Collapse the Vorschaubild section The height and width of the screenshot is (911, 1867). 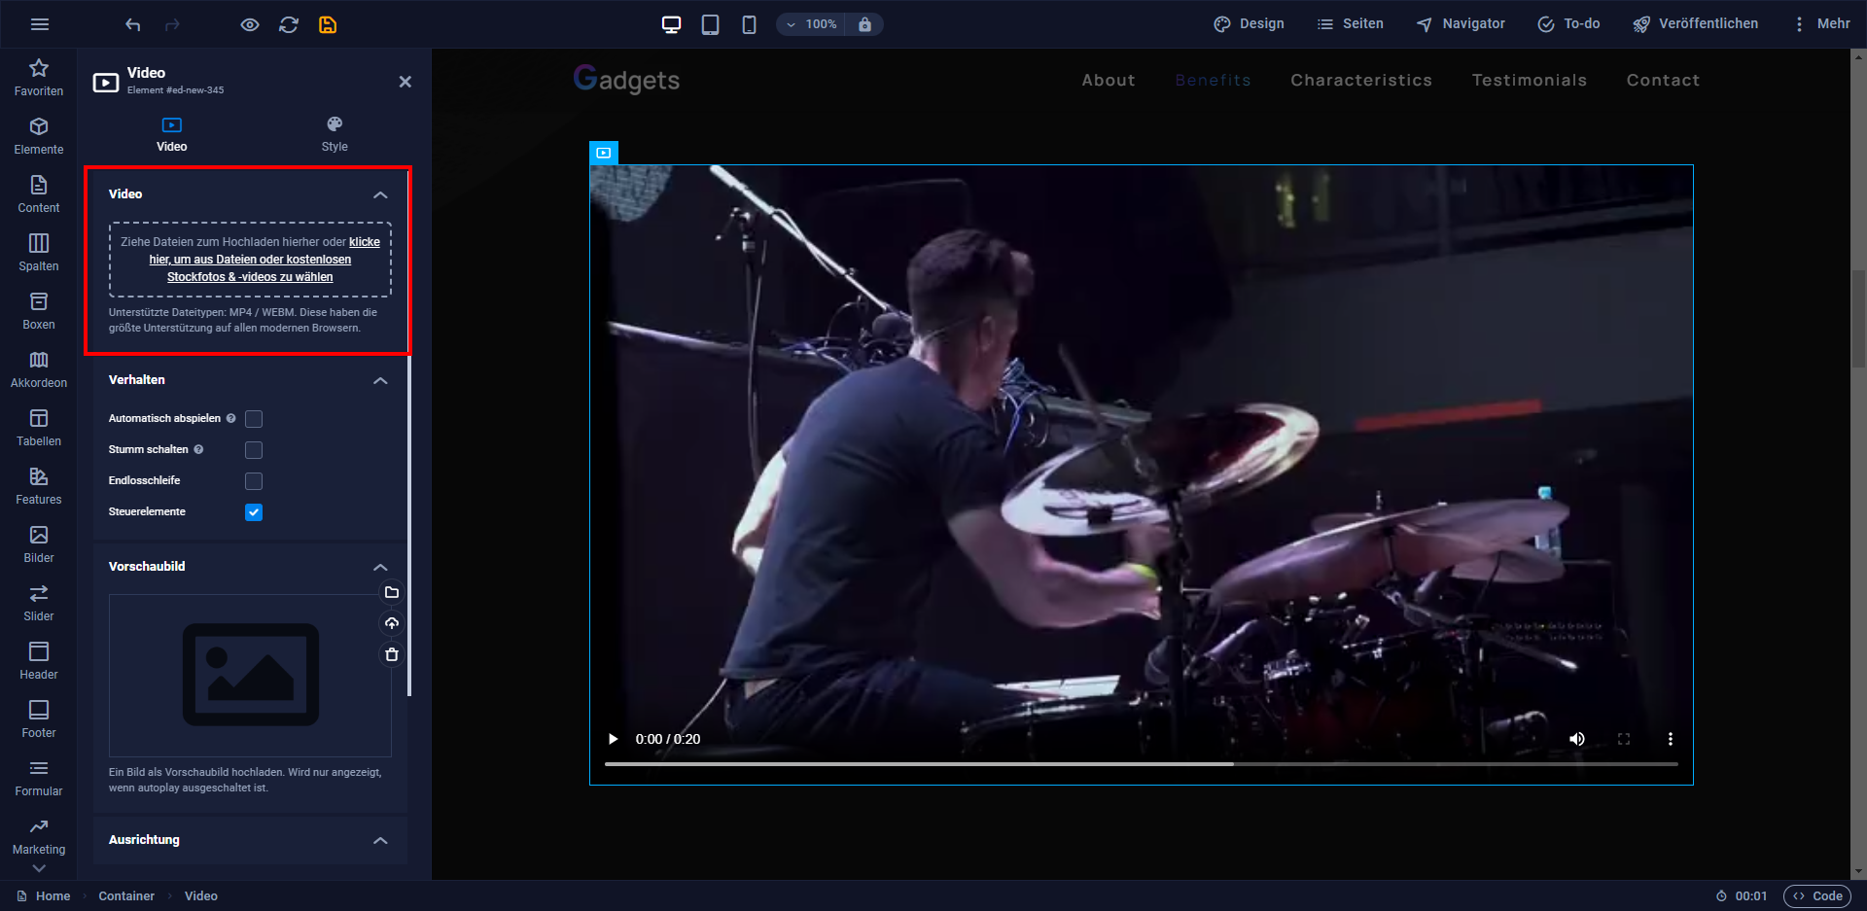[x=380, y=567]
